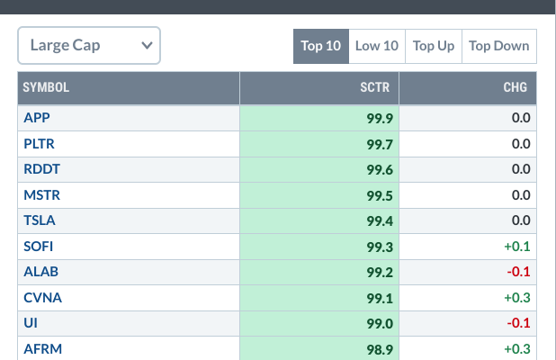The height and width of the screenshot is (360, 556).
Task: Click CHG value 0.0 for RDDT
Action: 521,169
